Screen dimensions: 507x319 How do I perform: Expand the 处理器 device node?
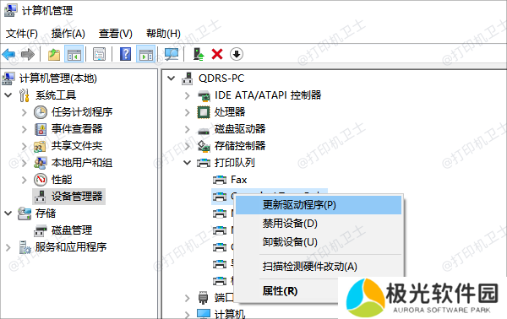[188, 112]
